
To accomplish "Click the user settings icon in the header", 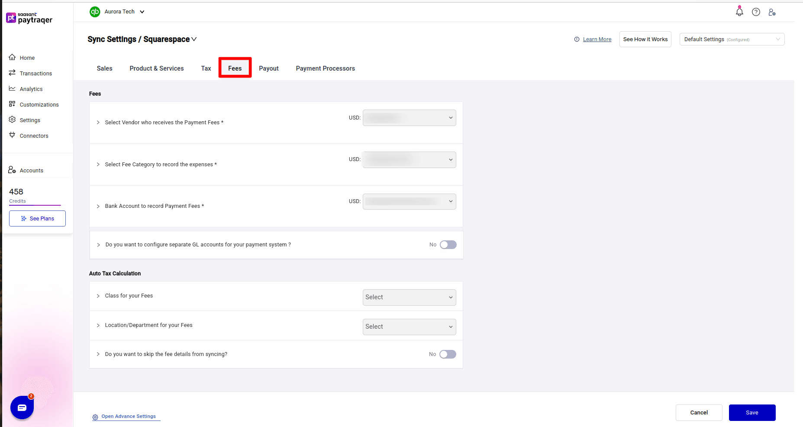I will click(x=772, y=12).
